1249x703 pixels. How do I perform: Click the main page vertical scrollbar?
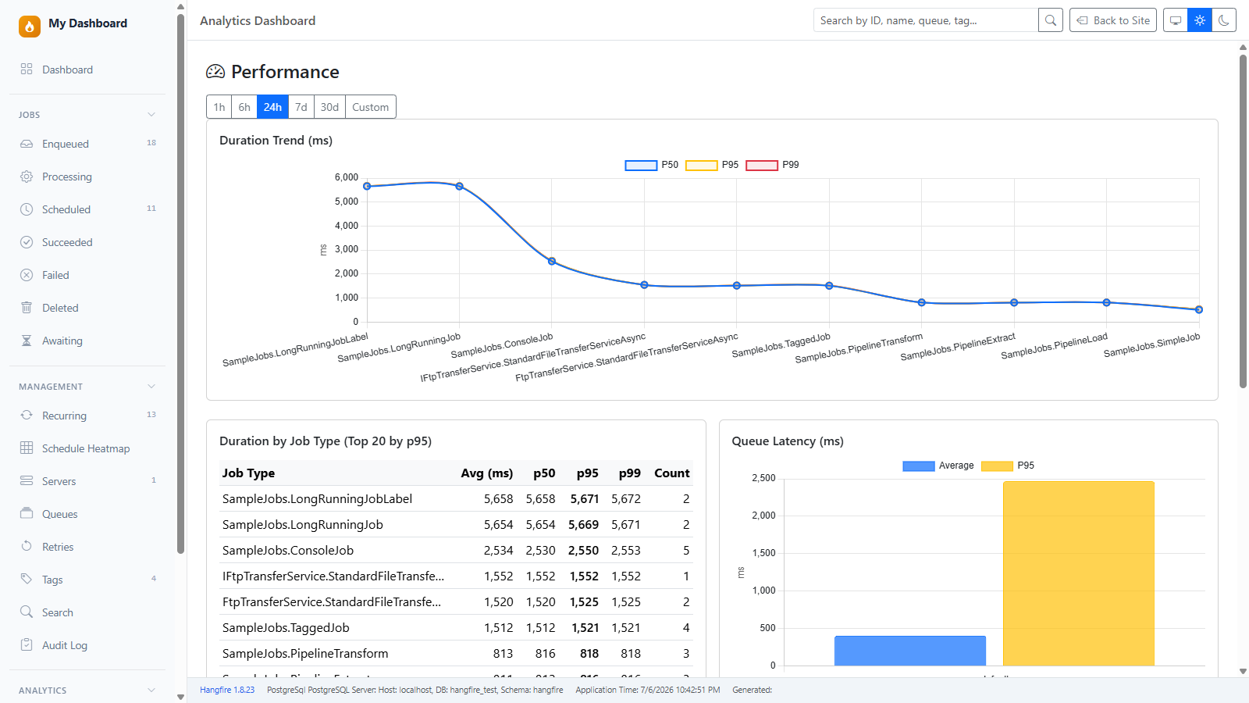coord(1243,221)
